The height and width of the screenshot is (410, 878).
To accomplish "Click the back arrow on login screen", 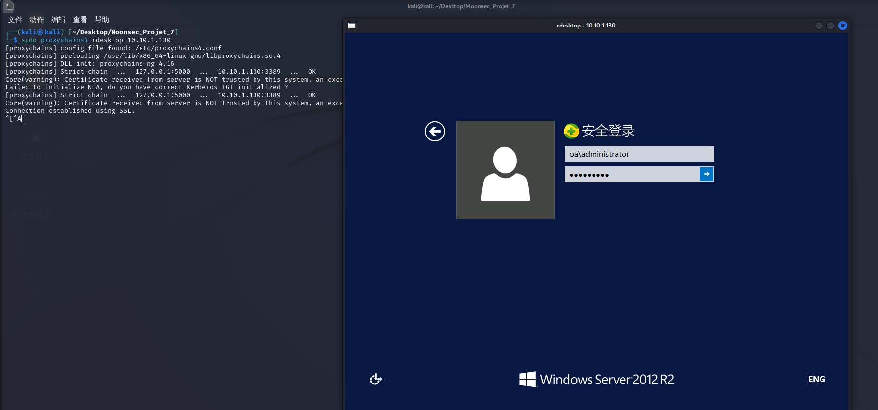I will (435, 131).
